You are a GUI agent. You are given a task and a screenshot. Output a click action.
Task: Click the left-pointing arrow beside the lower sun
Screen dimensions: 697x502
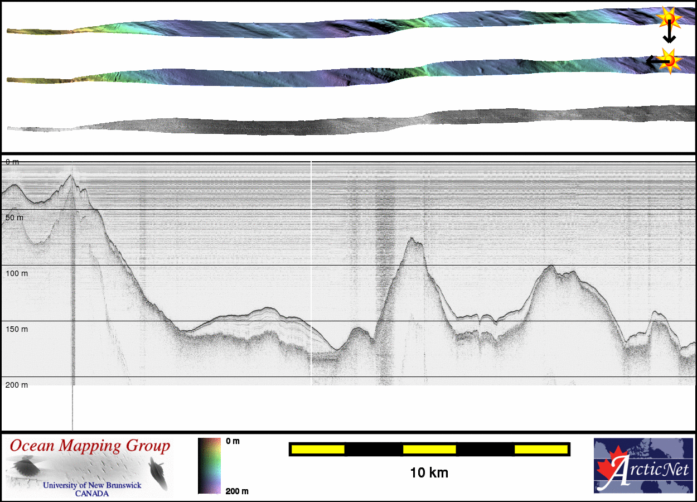(652, 61)
